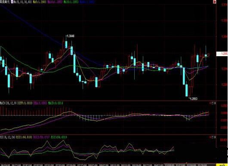Click the yellow button at the bottom-right corner
The height and width of the screenshot is (166, 228).
point(222,165)
